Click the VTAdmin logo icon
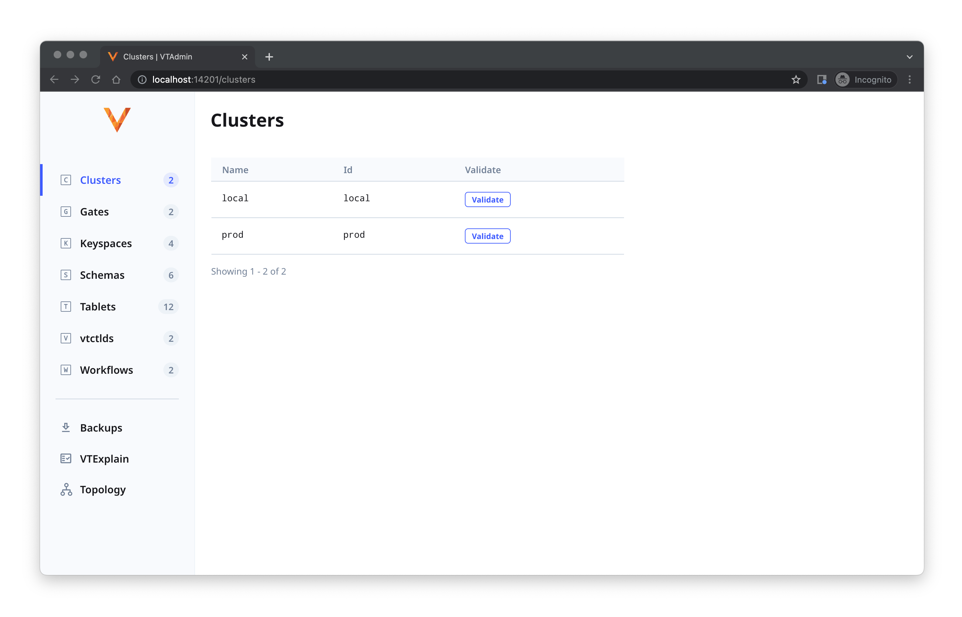962x617 pixels. [x=117, y=120]
